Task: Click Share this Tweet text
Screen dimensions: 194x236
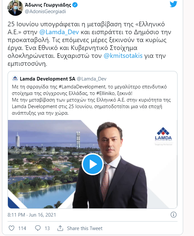Action: (x=85, y=228)
